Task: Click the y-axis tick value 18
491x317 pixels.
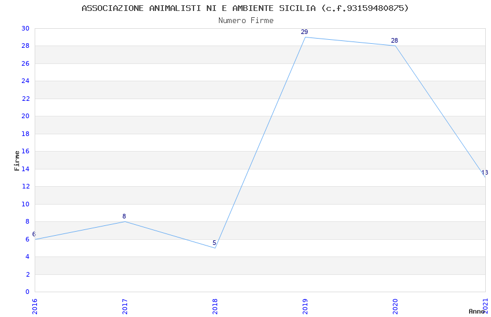Action: 25,134
